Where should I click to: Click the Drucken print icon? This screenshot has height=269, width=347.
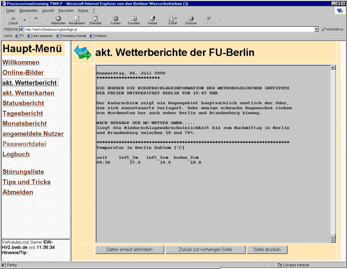[x=191, y=19]
